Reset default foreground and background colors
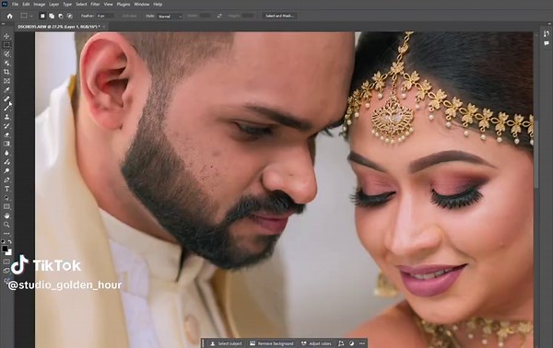 (x=4, y=241)
